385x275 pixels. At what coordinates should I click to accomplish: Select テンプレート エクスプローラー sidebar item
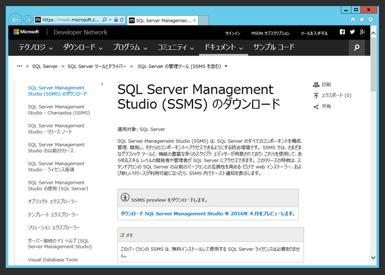[x=53, y=214]
